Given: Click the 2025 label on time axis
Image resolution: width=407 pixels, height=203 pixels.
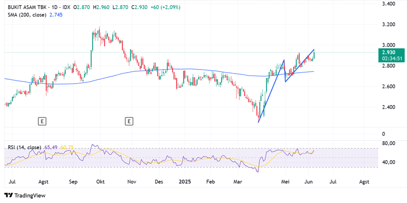Looking at the screenshot, I should pyautogui.click(x=185, y=182).
